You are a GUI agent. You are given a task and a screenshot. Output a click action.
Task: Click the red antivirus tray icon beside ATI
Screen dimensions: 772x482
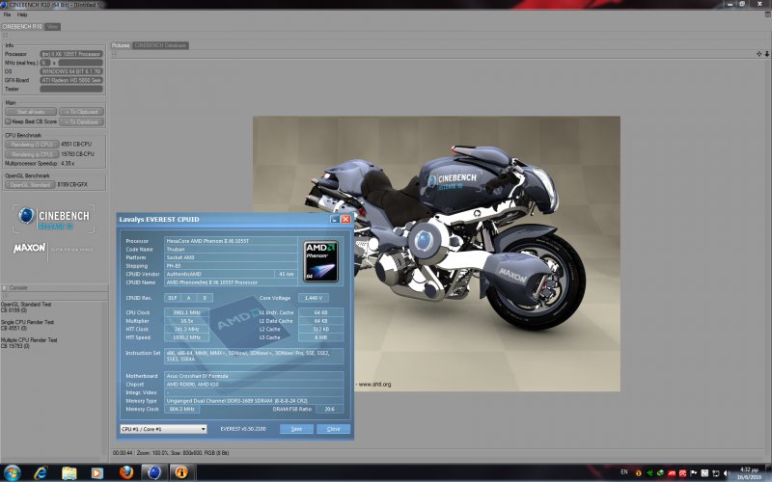pyautogui.click(x=683, y=473)
